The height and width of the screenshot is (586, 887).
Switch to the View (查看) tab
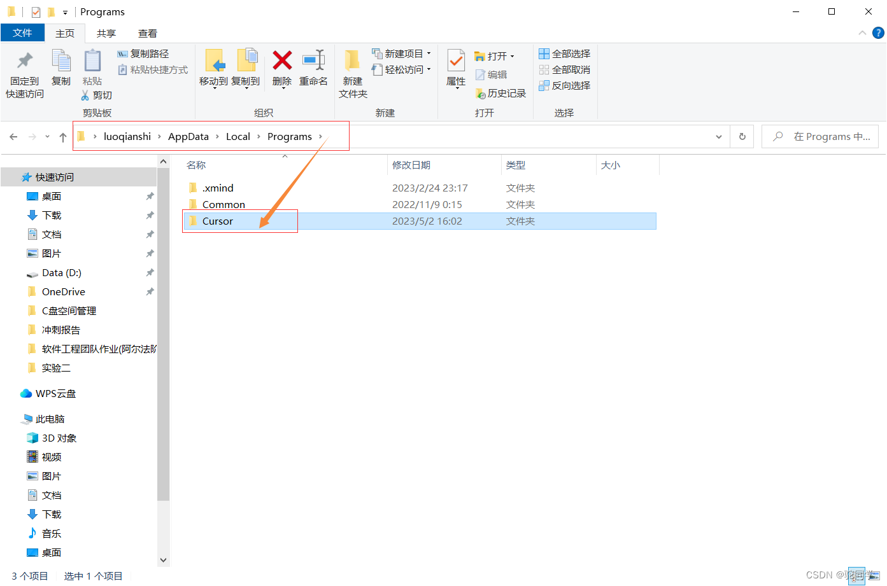coord(148,33)
